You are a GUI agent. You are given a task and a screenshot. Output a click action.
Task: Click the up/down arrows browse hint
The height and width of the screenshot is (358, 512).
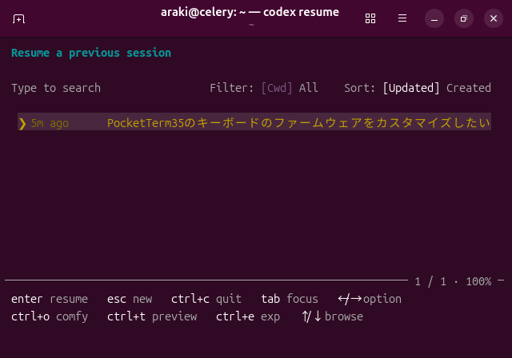332,316
